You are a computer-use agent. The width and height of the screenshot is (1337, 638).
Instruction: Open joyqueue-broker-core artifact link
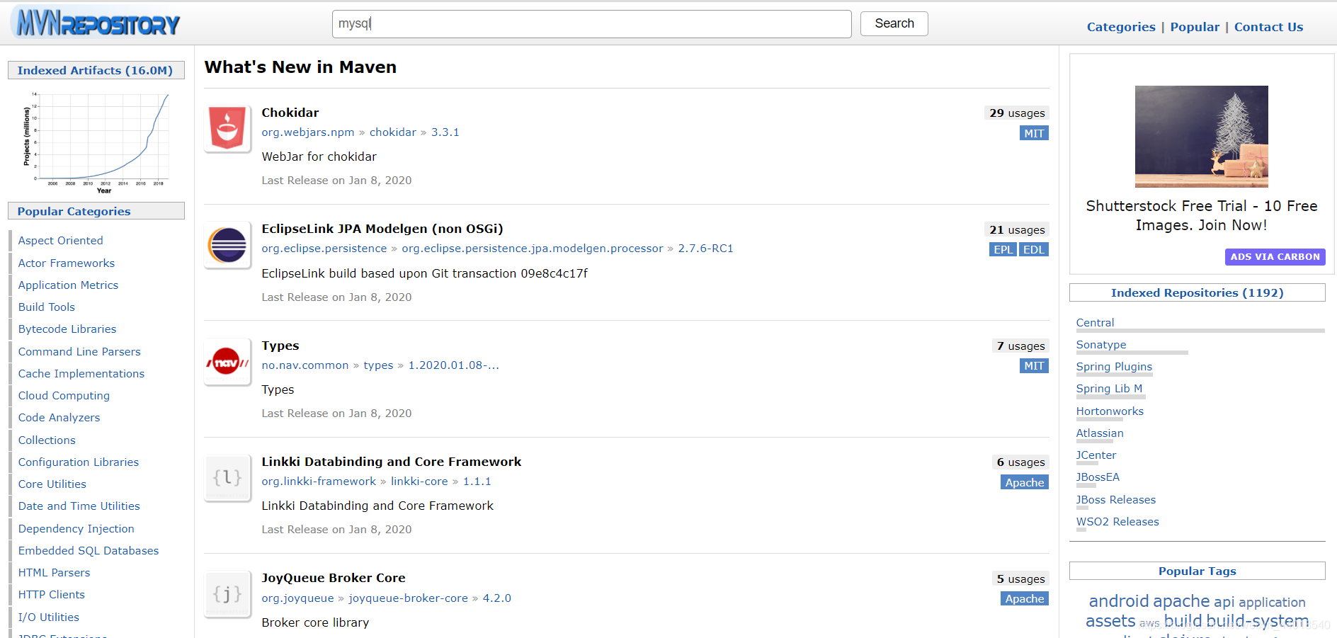408,598
